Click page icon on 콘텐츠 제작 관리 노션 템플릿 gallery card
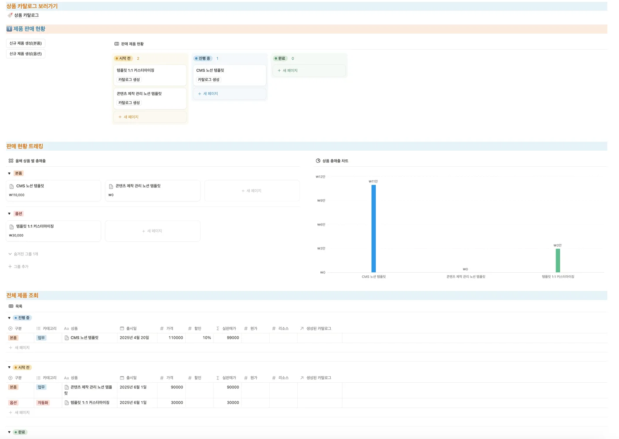The image size is (619, 439). coord(111,186)
